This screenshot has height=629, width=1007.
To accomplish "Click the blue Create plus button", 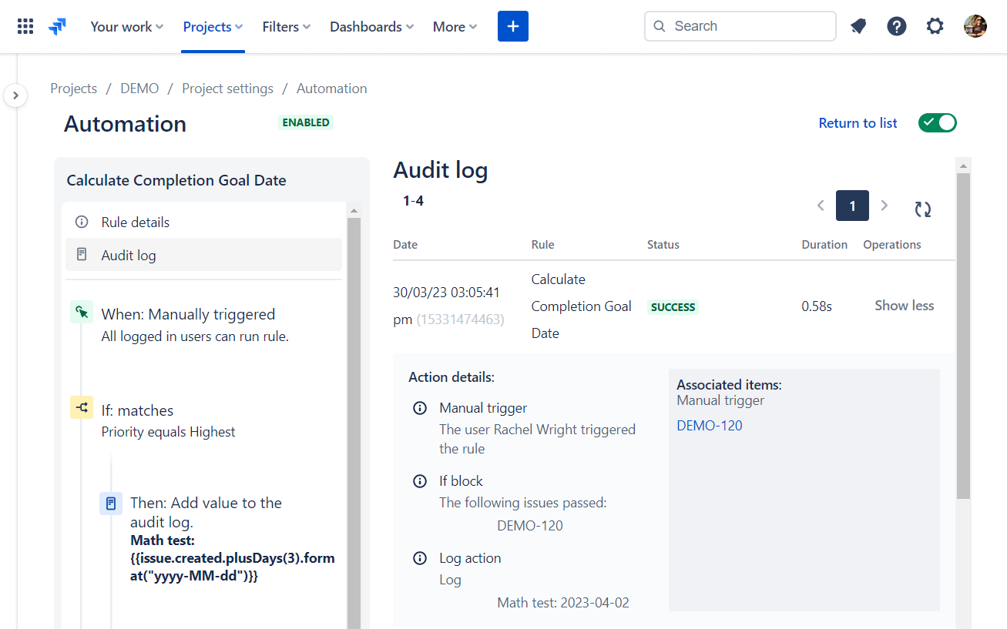I will click(513, 26).
